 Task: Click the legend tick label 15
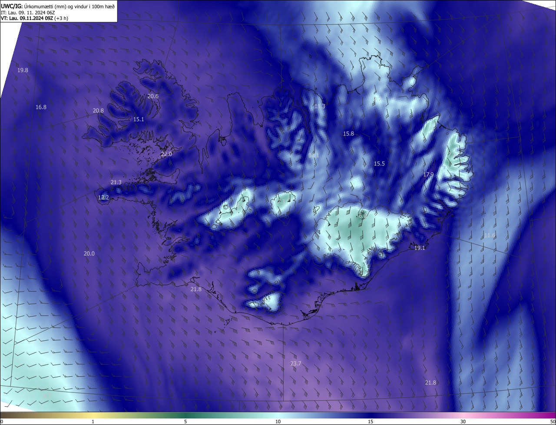click(371, 422)
